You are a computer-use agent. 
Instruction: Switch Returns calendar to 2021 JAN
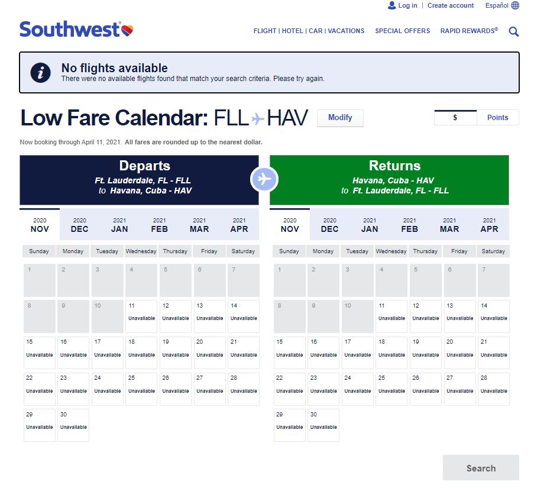point(370,225)
